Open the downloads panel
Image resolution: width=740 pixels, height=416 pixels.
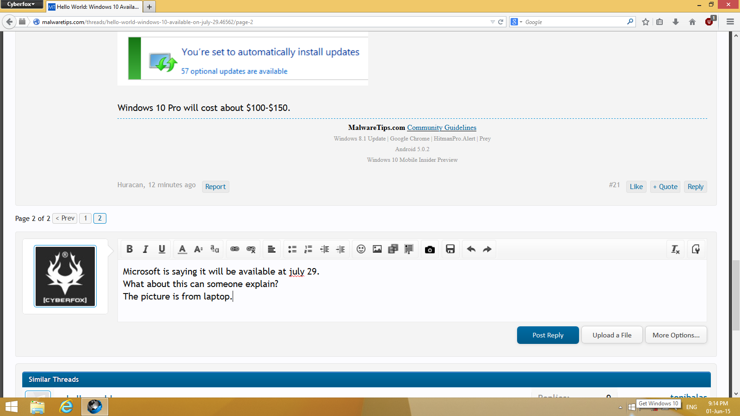click(x=676, y=22)
